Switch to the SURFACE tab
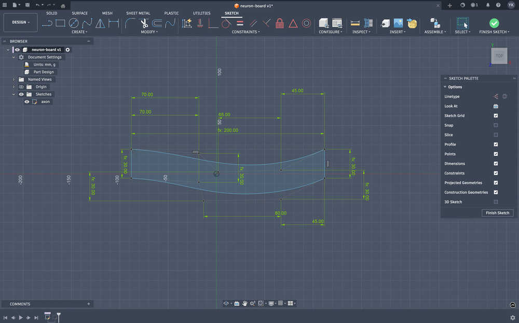 pyautogui.click(x=79, y=13)
